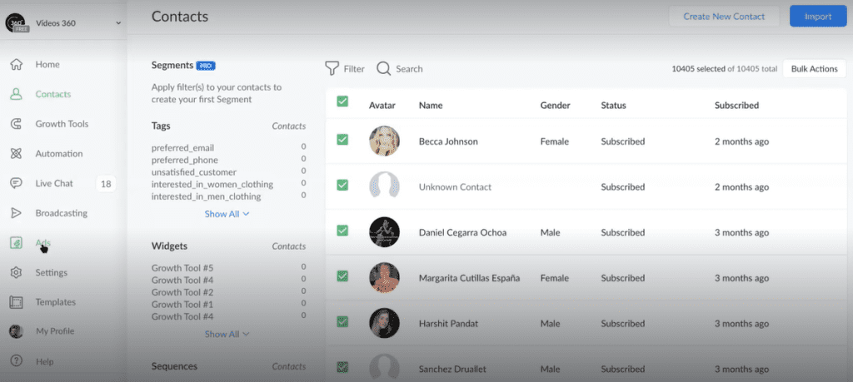Open the Templates icon
853x382 pixels.
(x=17, y=302)
